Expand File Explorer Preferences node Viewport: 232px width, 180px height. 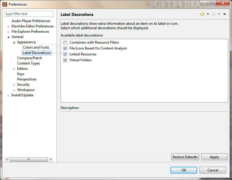pos(9,32)
